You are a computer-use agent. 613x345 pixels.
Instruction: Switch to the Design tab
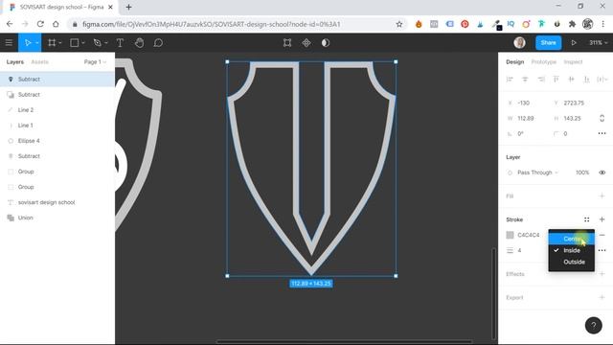[x=515, y=61]
